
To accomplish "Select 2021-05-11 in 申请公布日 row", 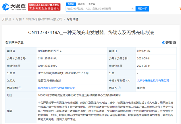I will [x=144, y=66].
